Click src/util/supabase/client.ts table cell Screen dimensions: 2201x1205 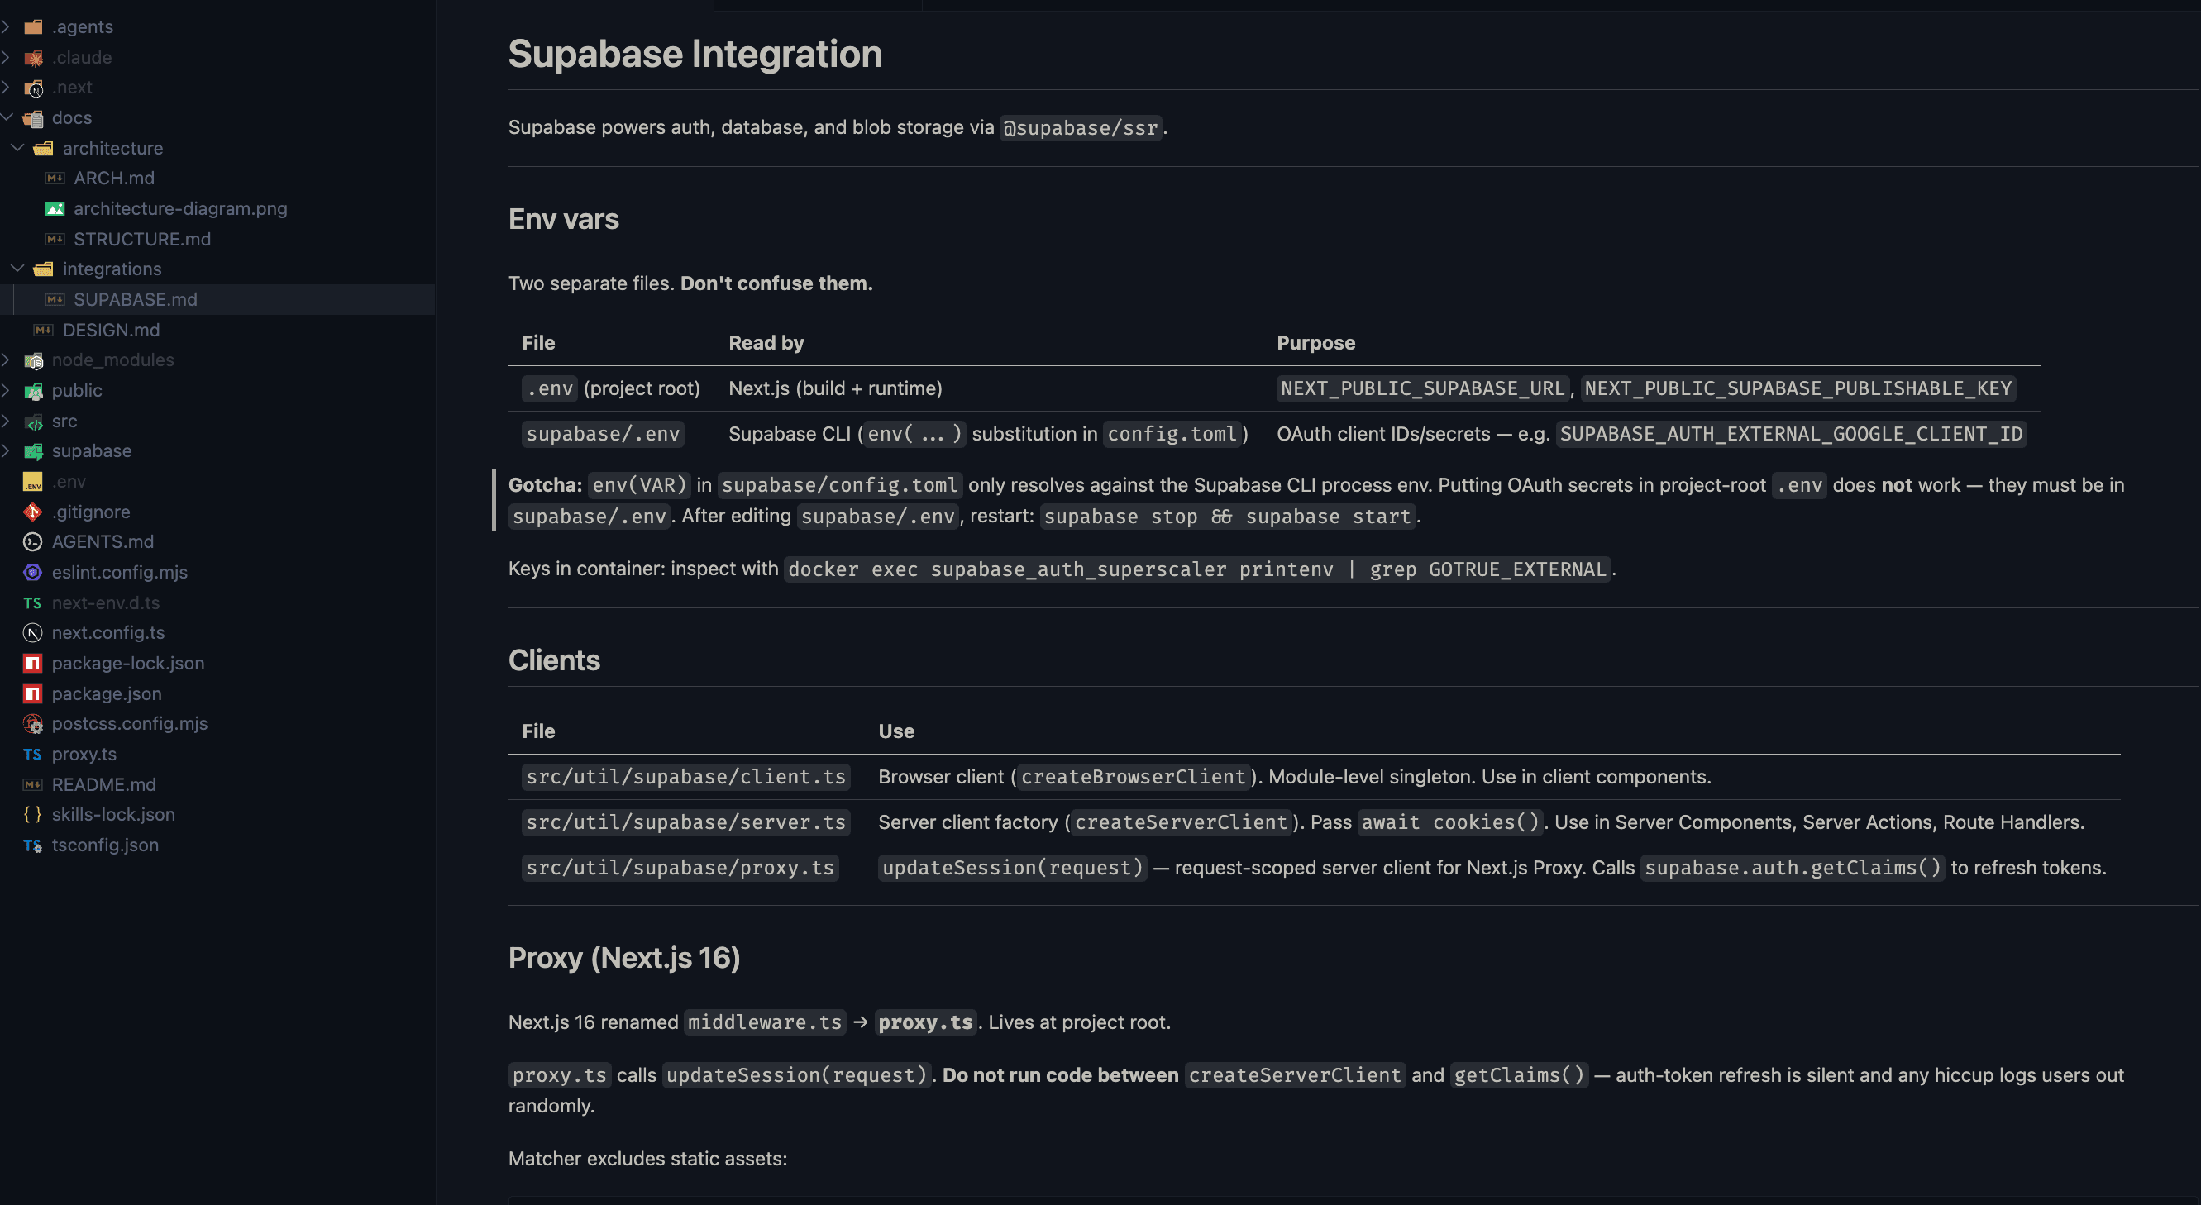[x=685, y=777]
